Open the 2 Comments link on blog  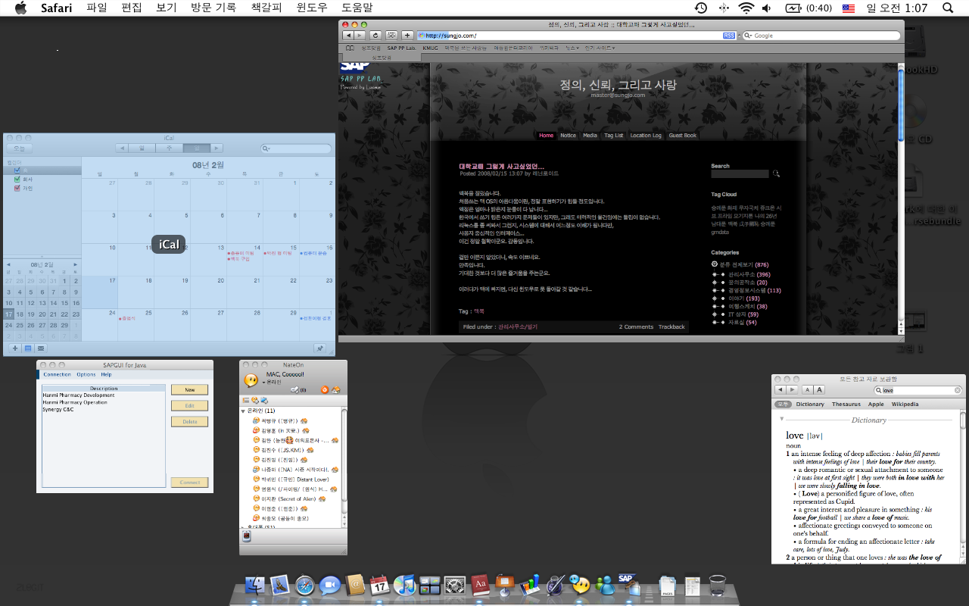click(x=636, y=327)
